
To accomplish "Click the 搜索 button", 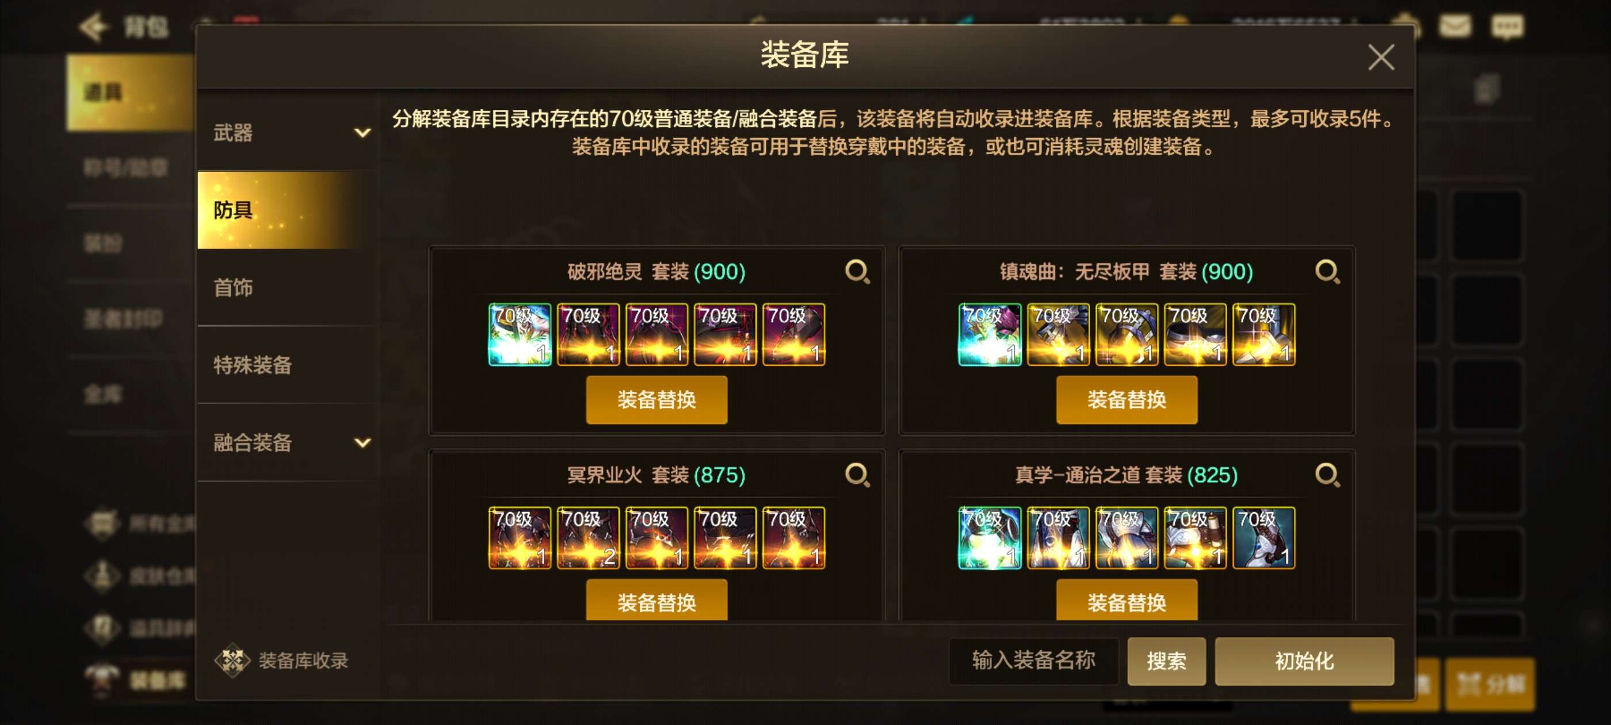I will [1166, 661].
